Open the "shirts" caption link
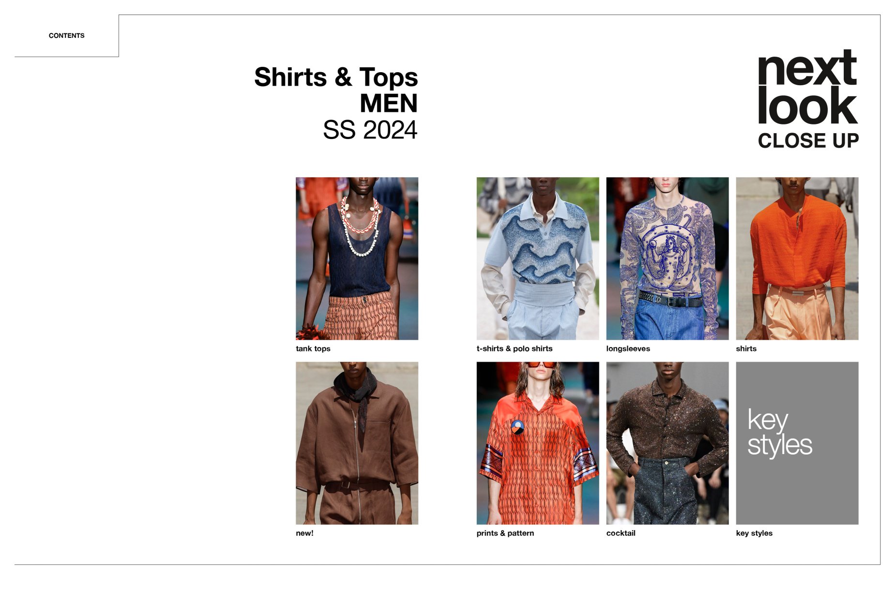The width and height of the screenshot is (895, 594). [x=746, y=349]
